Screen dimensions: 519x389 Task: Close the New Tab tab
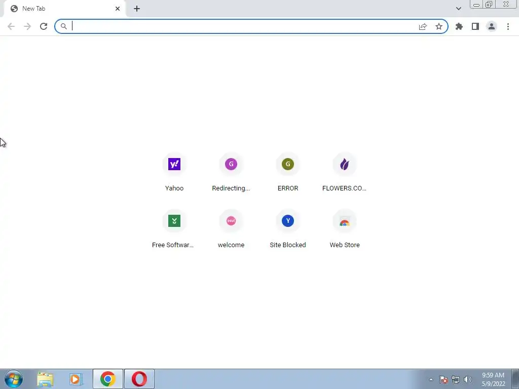pos(118,9)
